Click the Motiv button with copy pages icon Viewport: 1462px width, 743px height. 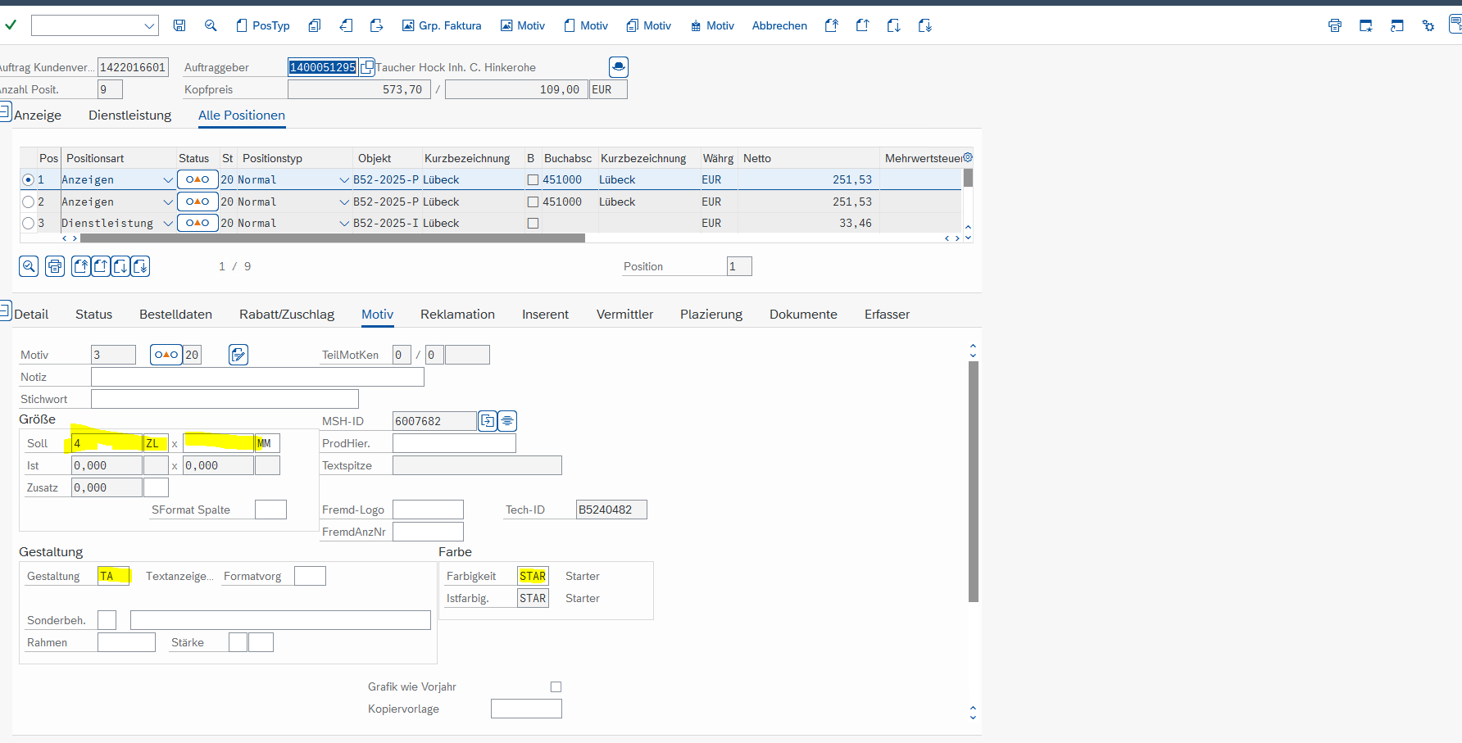[649, 25]
